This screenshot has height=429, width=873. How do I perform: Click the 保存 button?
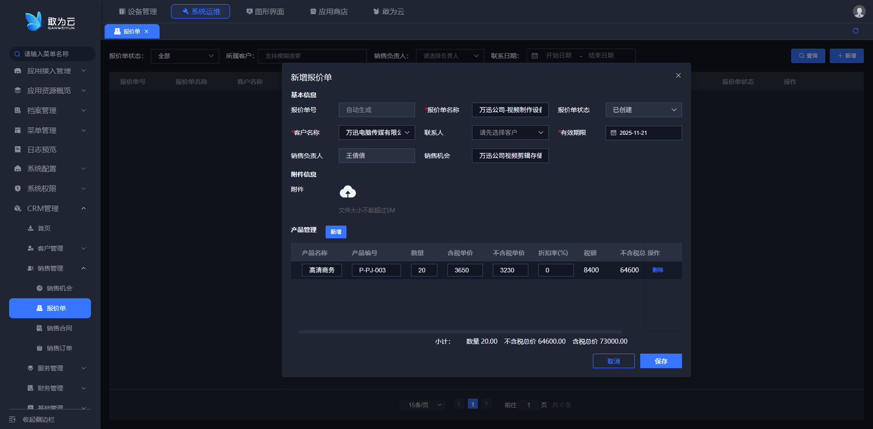coord(661,361)
